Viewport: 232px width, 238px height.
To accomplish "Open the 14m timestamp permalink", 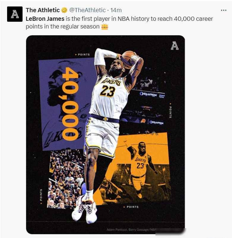I will [x=116, y=10].
